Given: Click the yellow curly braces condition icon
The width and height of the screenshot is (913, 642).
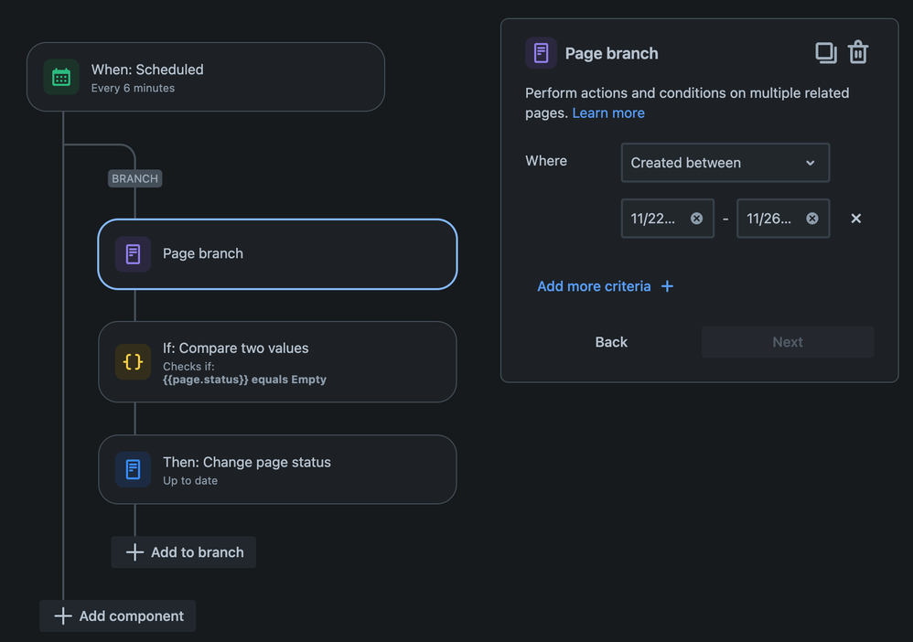Looking at the screenshot, I should pos(133,362).
